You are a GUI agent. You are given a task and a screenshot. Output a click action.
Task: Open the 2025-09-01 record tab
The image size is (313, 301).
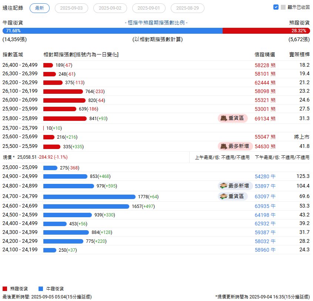pos(149,8)
